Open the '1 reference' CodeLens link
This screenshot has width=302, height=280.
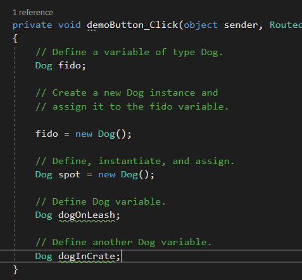[x=33, y=13]
